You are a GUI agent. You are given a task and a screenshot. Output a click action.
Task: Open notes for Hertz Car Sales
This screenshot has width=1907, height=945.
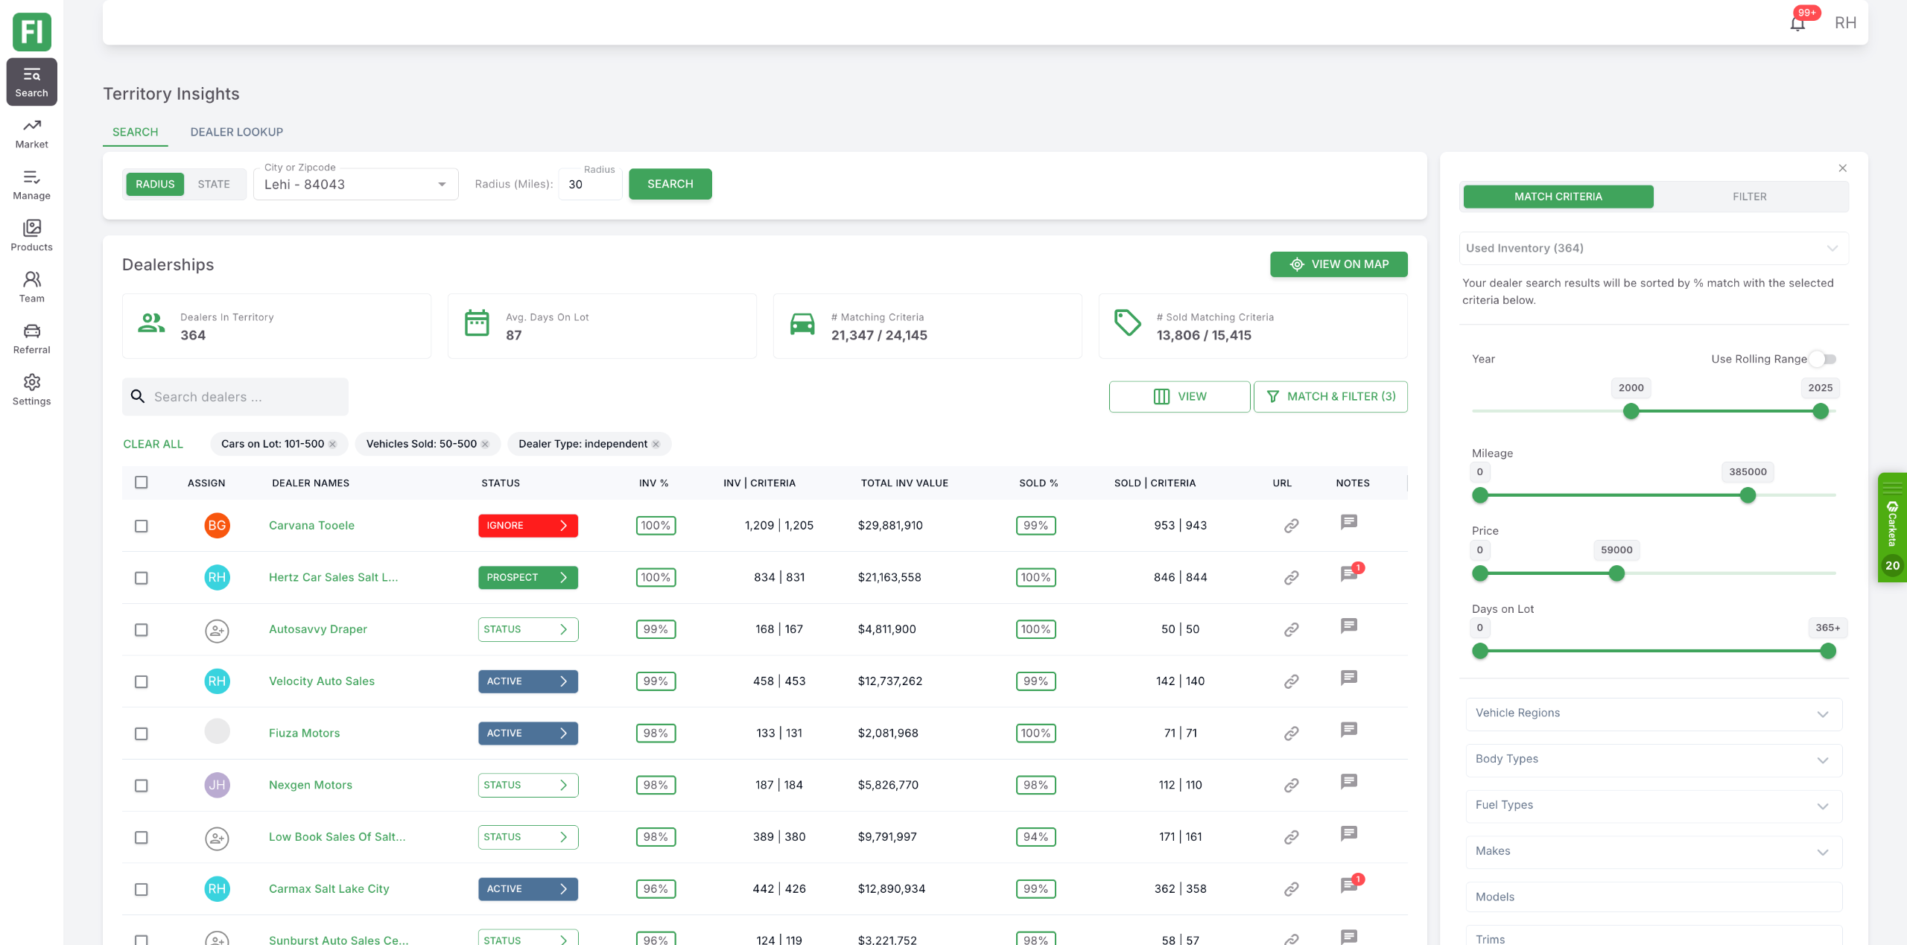point(1348,575)
